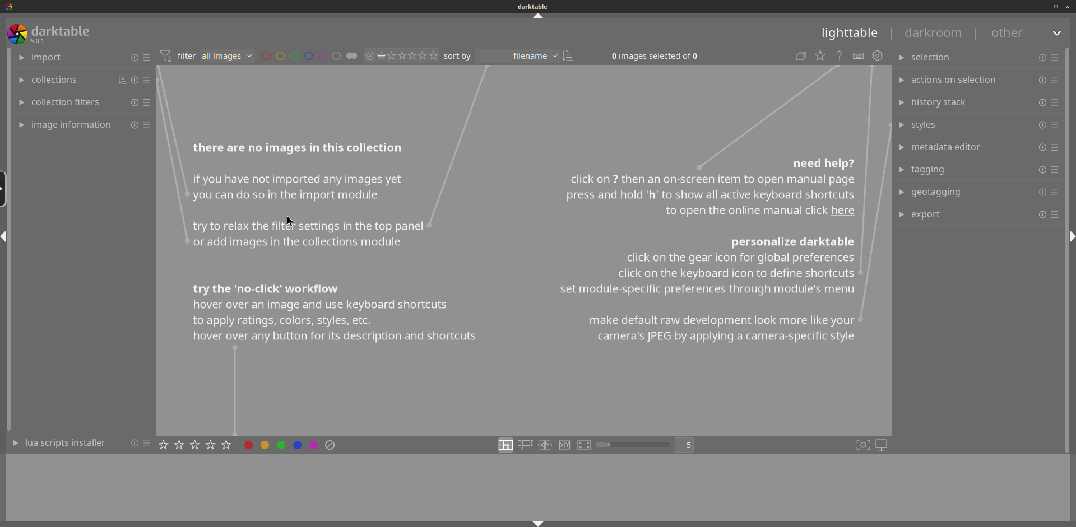Open export module presets menu icon
This screenshot has height=527, width=1076.
click(x=1055, y=214)
